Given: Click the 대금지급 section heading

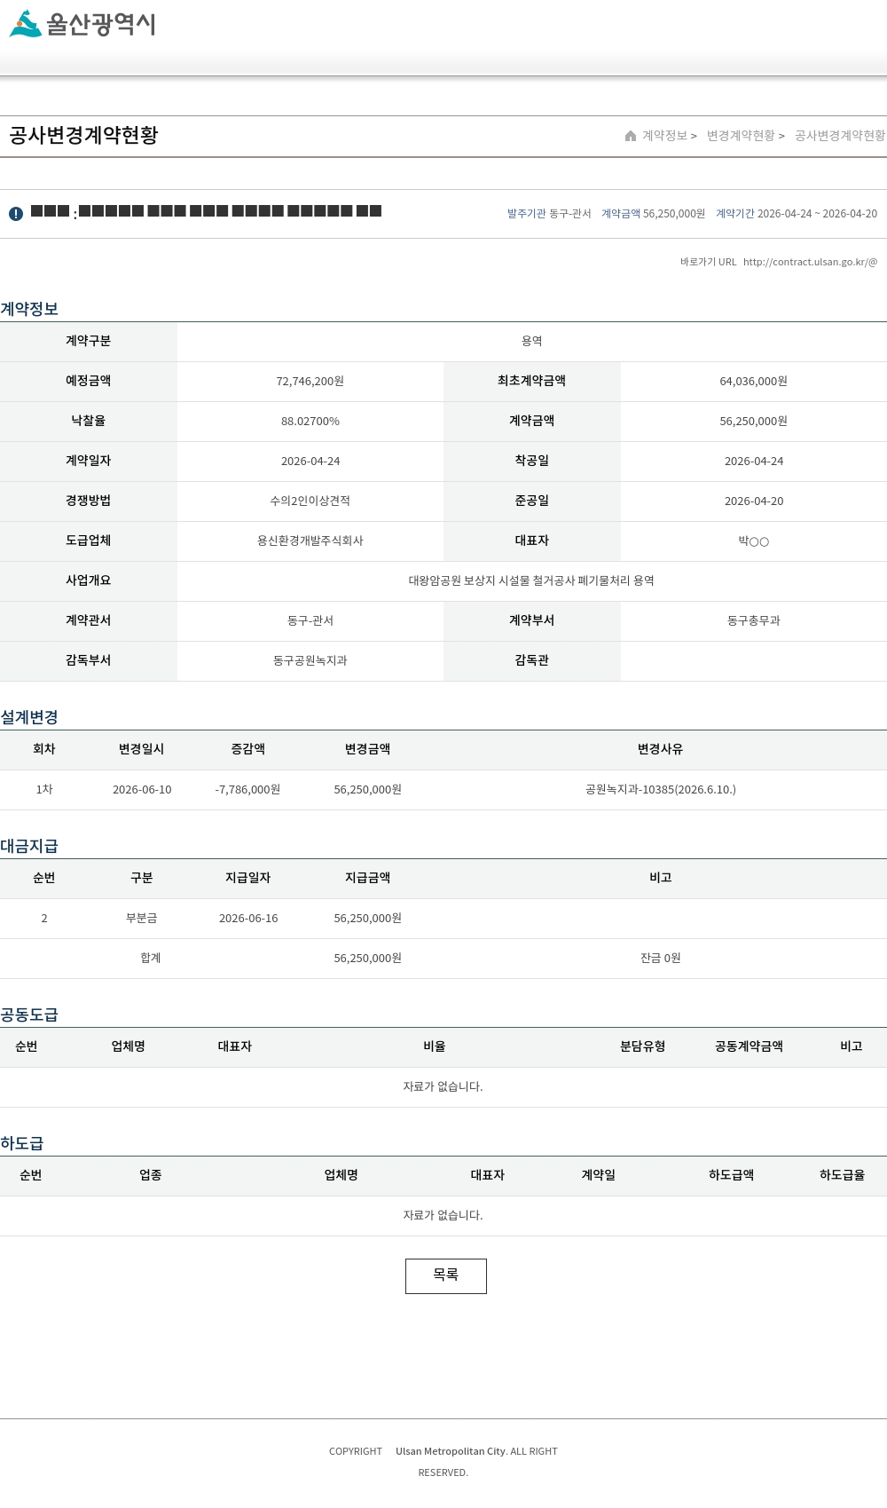Looking at the screenshot, I should click(x=29, y=846).
